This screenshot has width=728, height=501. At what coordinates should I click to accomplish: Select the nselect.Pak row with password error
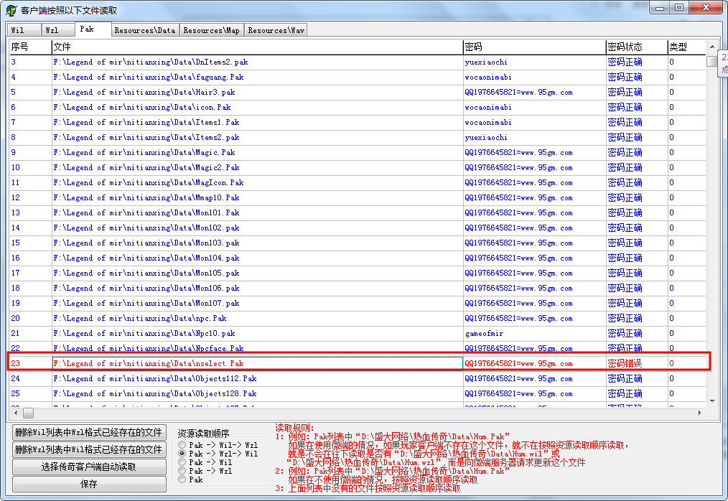(257, 363)
